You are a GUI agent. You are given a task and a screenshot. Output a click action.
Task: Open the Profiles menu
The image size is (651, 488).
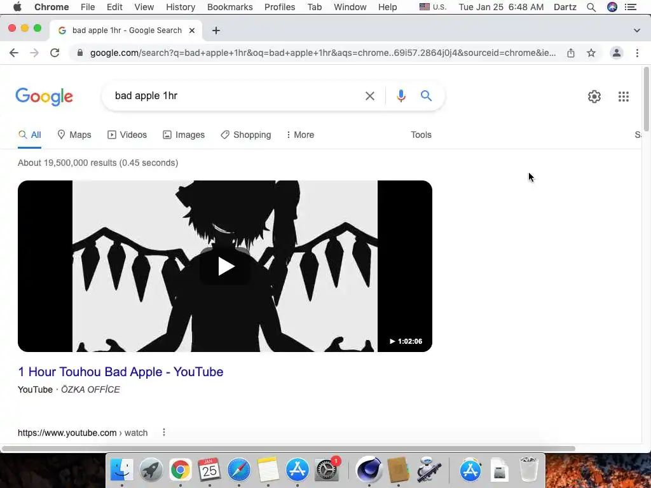click(x=280, y=7)
